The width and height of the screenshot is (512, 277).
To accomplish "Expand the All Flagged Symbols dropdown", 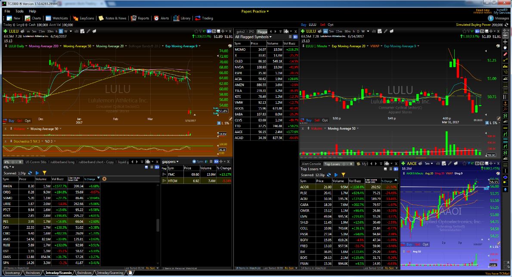I will pyautogui.click(x=253, y=37).
